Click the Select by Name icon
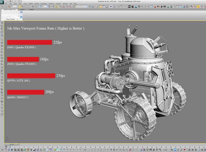Viewport: 206px width, 152px height. (x=23, y=6)
